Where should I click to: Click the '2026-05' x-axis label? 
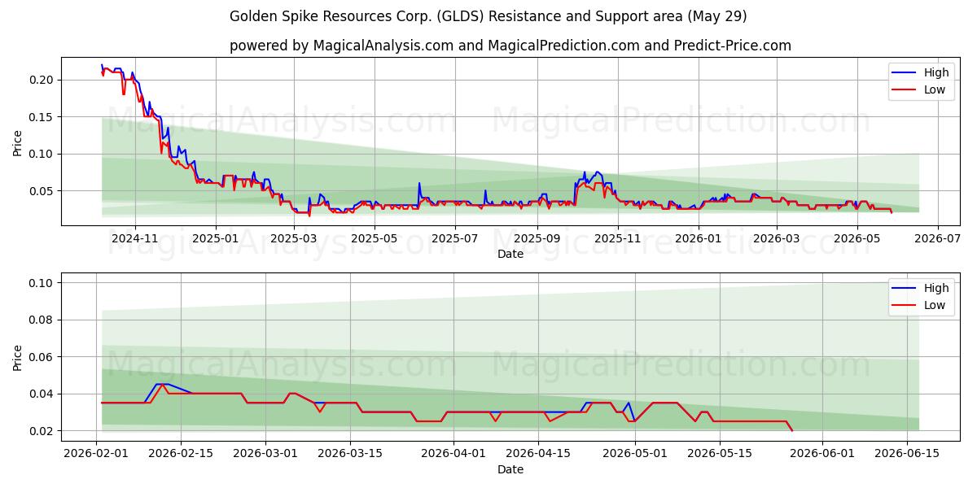click(857, 239)
